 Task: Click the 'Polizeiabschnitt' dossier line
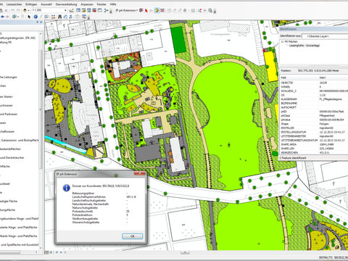point(101,211)
